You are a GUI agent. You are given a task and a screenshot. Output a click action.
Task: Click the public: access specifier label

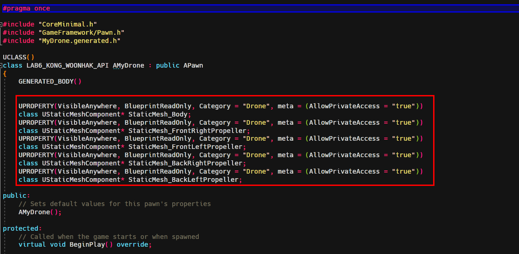(16, 196)
